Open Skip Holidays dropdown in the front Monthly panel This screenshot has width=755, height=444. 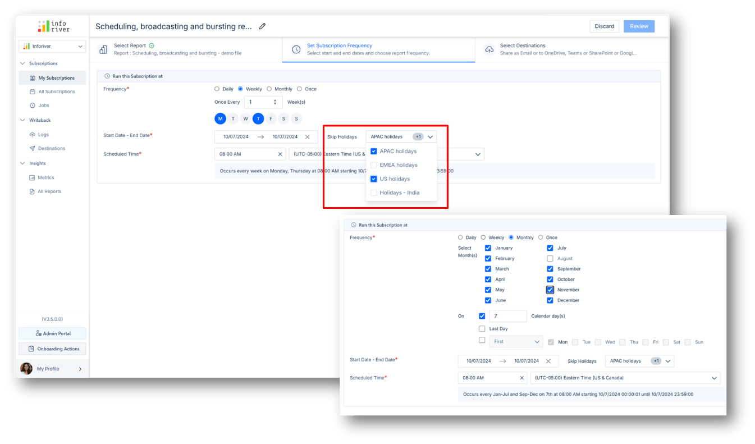639,361
